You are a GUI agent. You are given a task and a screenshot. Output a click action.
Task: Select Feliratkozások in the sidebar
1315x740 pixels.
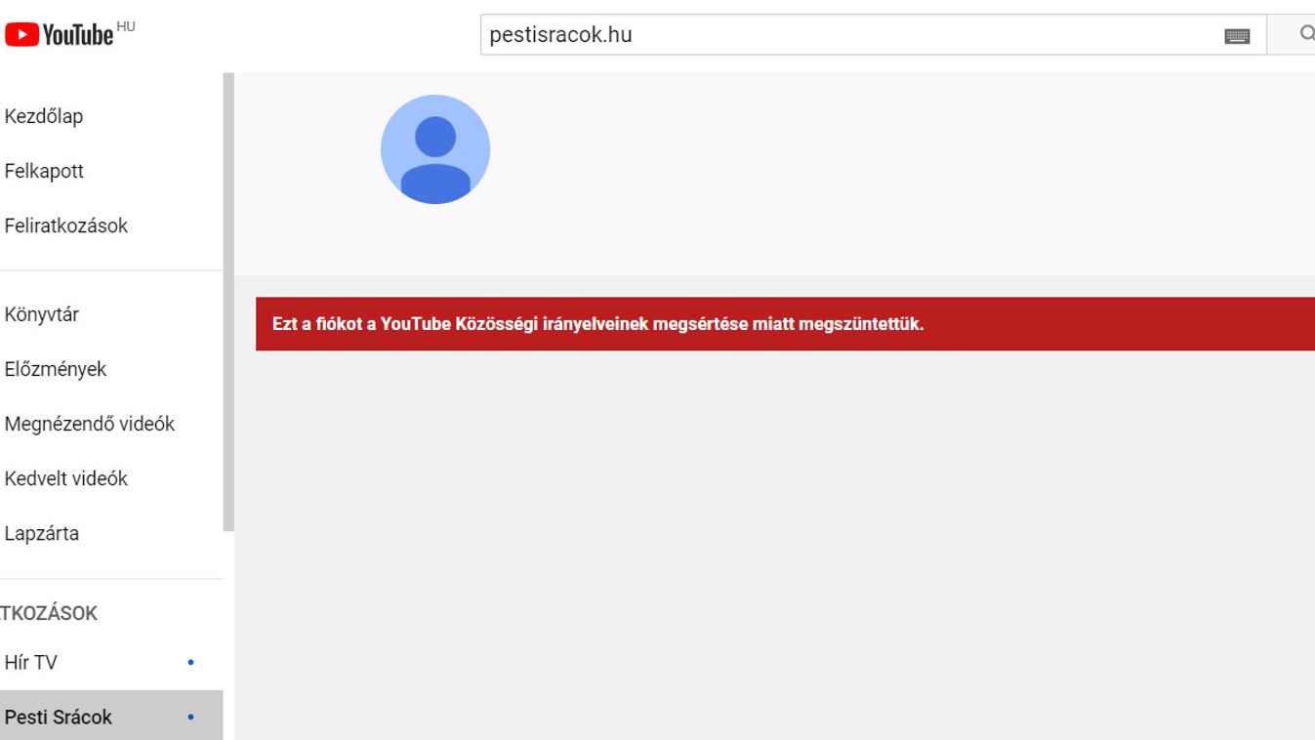(66, 226)
